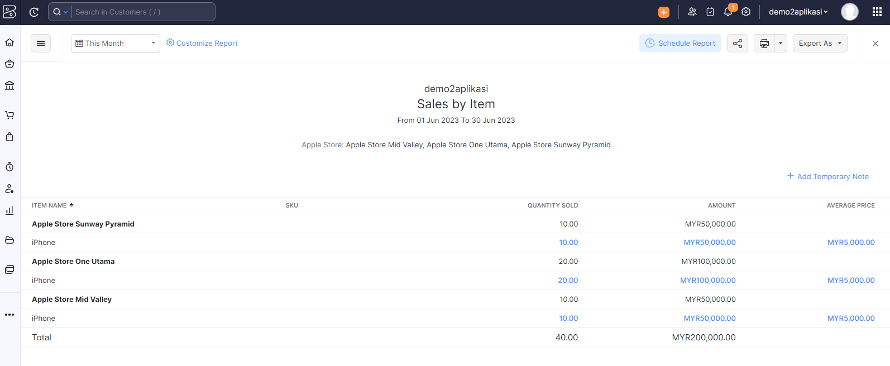The width and height of the screenshot is (890, 366).
Task: Open iPhone average price under Sunway Pyramid
Action: point(851,242)
